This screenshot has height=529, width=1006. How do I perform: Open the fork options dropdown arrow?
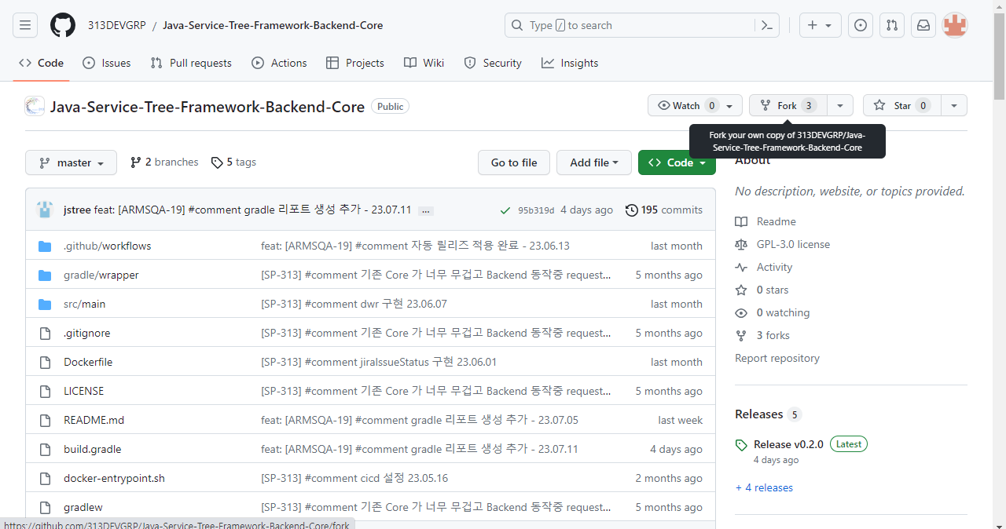pos(840,105)
